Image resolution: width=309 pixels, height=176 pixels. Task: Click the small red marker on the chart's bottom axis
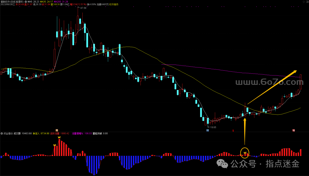coord(233,131)
